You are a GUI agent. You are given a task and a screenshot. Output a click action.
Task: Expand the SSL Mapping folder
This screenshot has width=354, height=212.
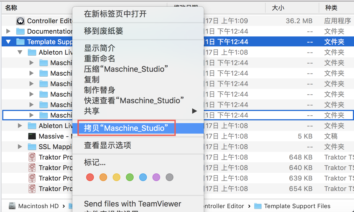(20, 147)
